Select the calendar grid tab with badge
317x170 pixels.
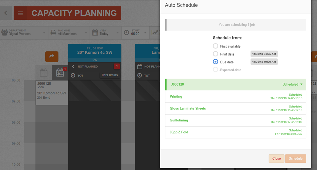[60, 73]
